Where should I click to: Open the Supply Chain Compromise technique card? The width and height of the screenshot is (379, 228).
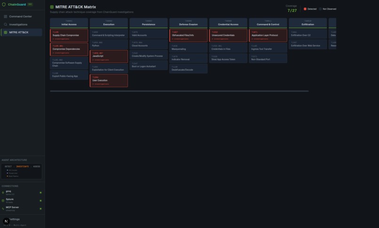click(69, 36)
